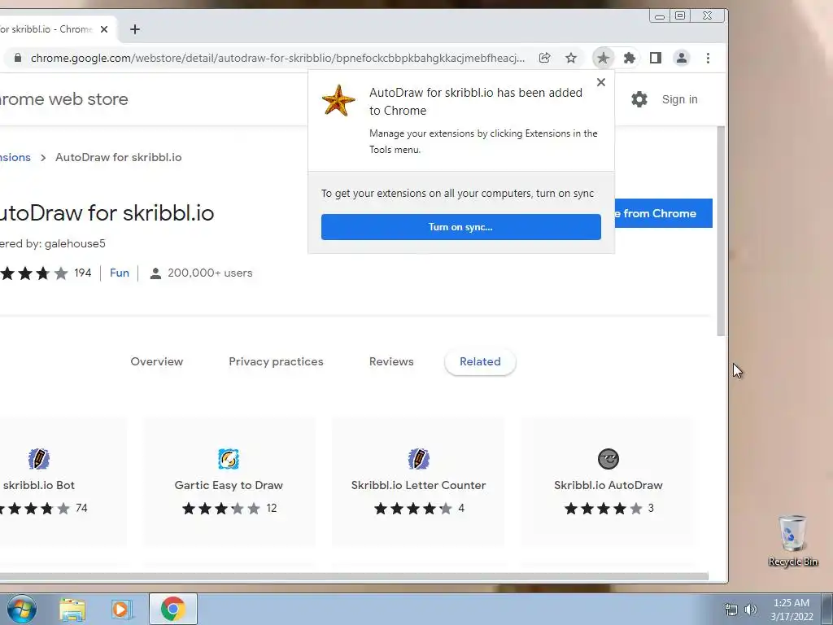Open Skribbl.io AutoDraw title
The image size is (833, 625).
tap(608, 485)
